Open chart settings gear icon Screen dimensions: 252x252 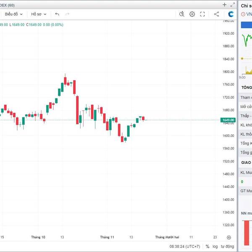192,14
